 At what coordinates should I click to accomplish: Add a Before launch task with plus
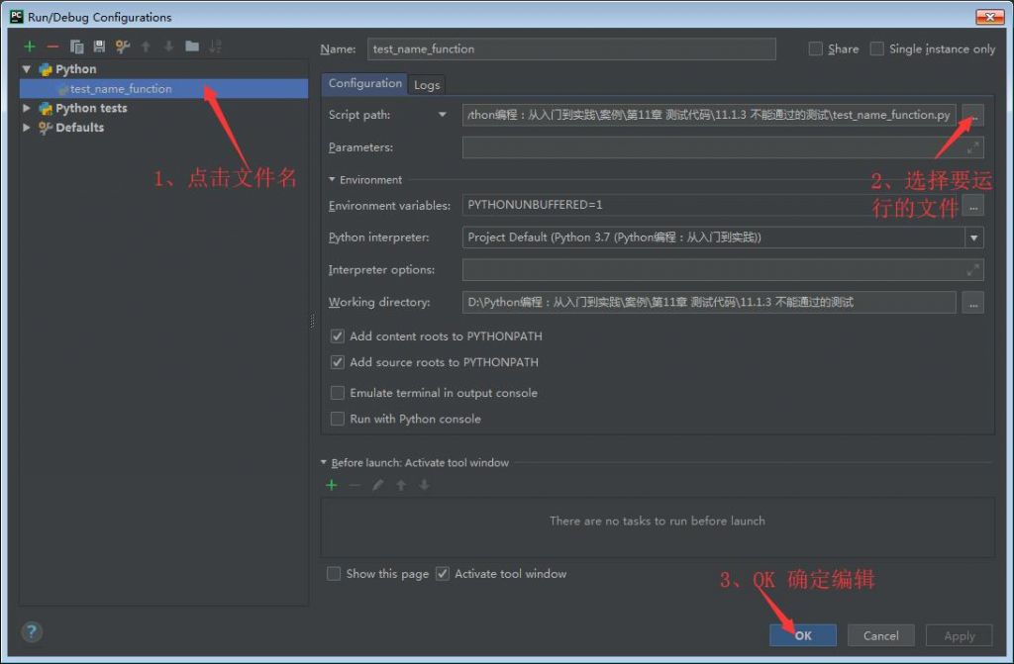tap(332, 485)
